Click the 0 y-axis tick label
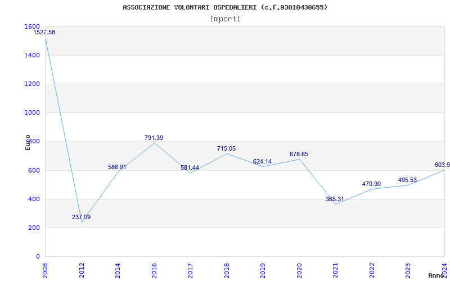The image size is (450, 281). point(38,257)
